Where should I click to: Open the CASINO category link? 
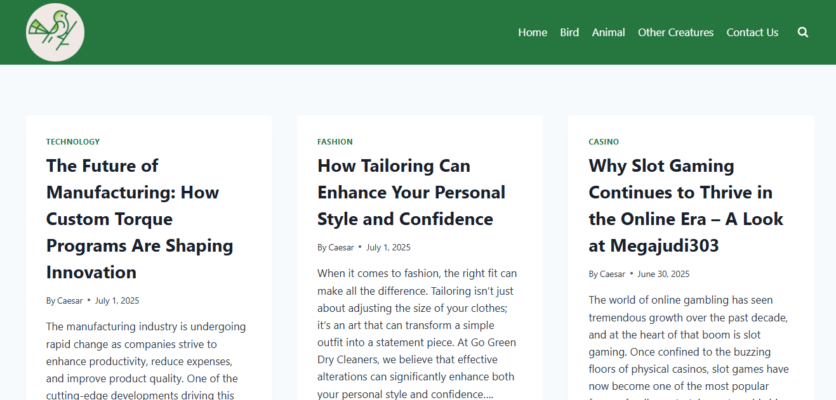[604, 142]
